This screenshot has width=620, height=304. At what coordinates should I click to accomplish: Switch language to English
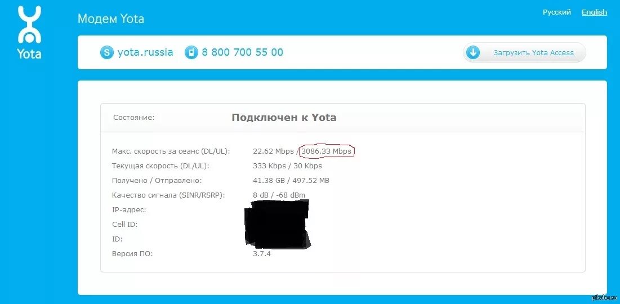(594, 12)
